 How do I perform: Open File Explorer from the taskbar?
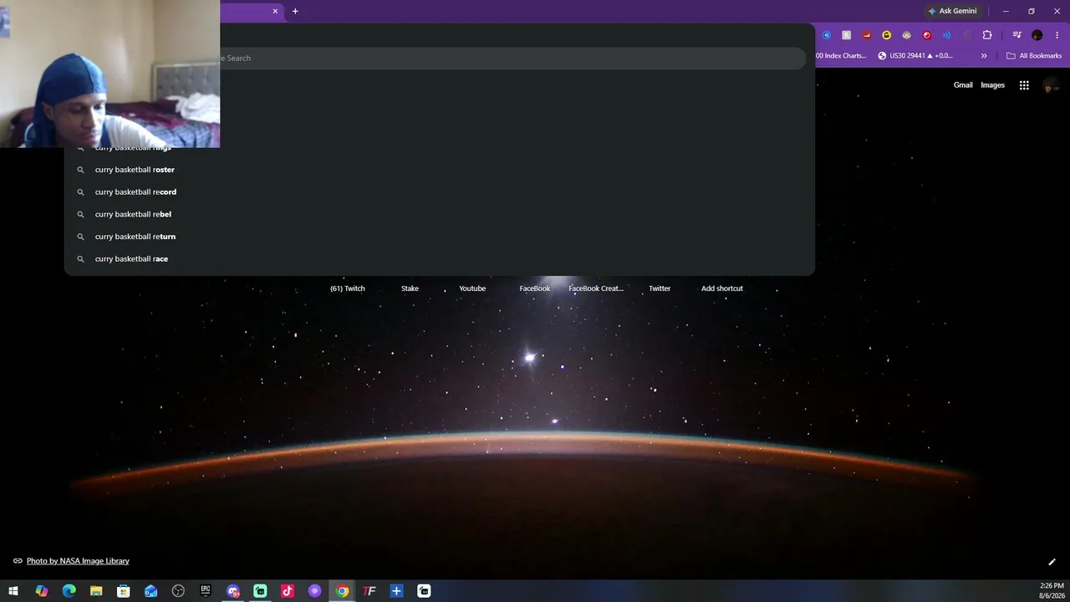point(96,591)
